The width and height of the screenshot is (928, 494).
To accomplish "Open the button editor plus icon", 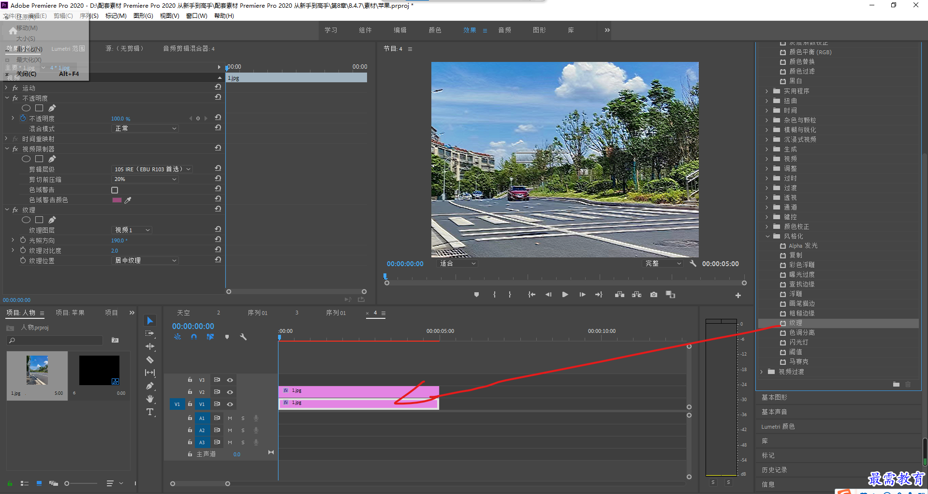I will pos(738,295).
